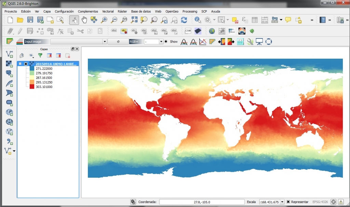Uncheck the Representar render checkbox
Image resolution: width=350 pixels, height=207 pixels.
(x=288, y=202)
